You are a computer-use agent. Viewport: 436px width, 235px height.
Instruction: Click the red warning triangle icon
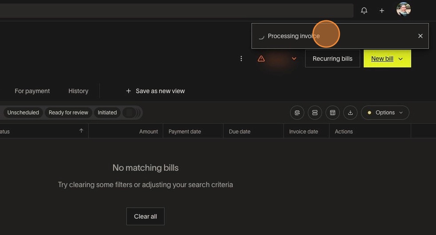(x=261, y=59)
